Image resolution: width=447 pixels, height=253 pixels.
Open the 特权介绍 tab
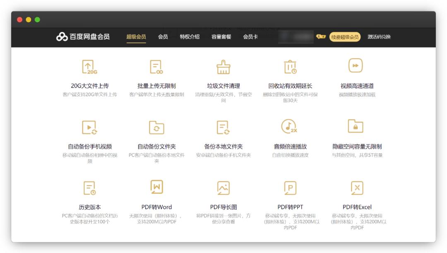pyautogui.click(x=190, y=37)
